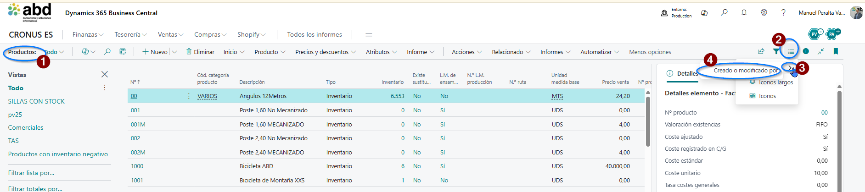
Task: Select the SILLAS CON STOCK view
Action: 36,101
